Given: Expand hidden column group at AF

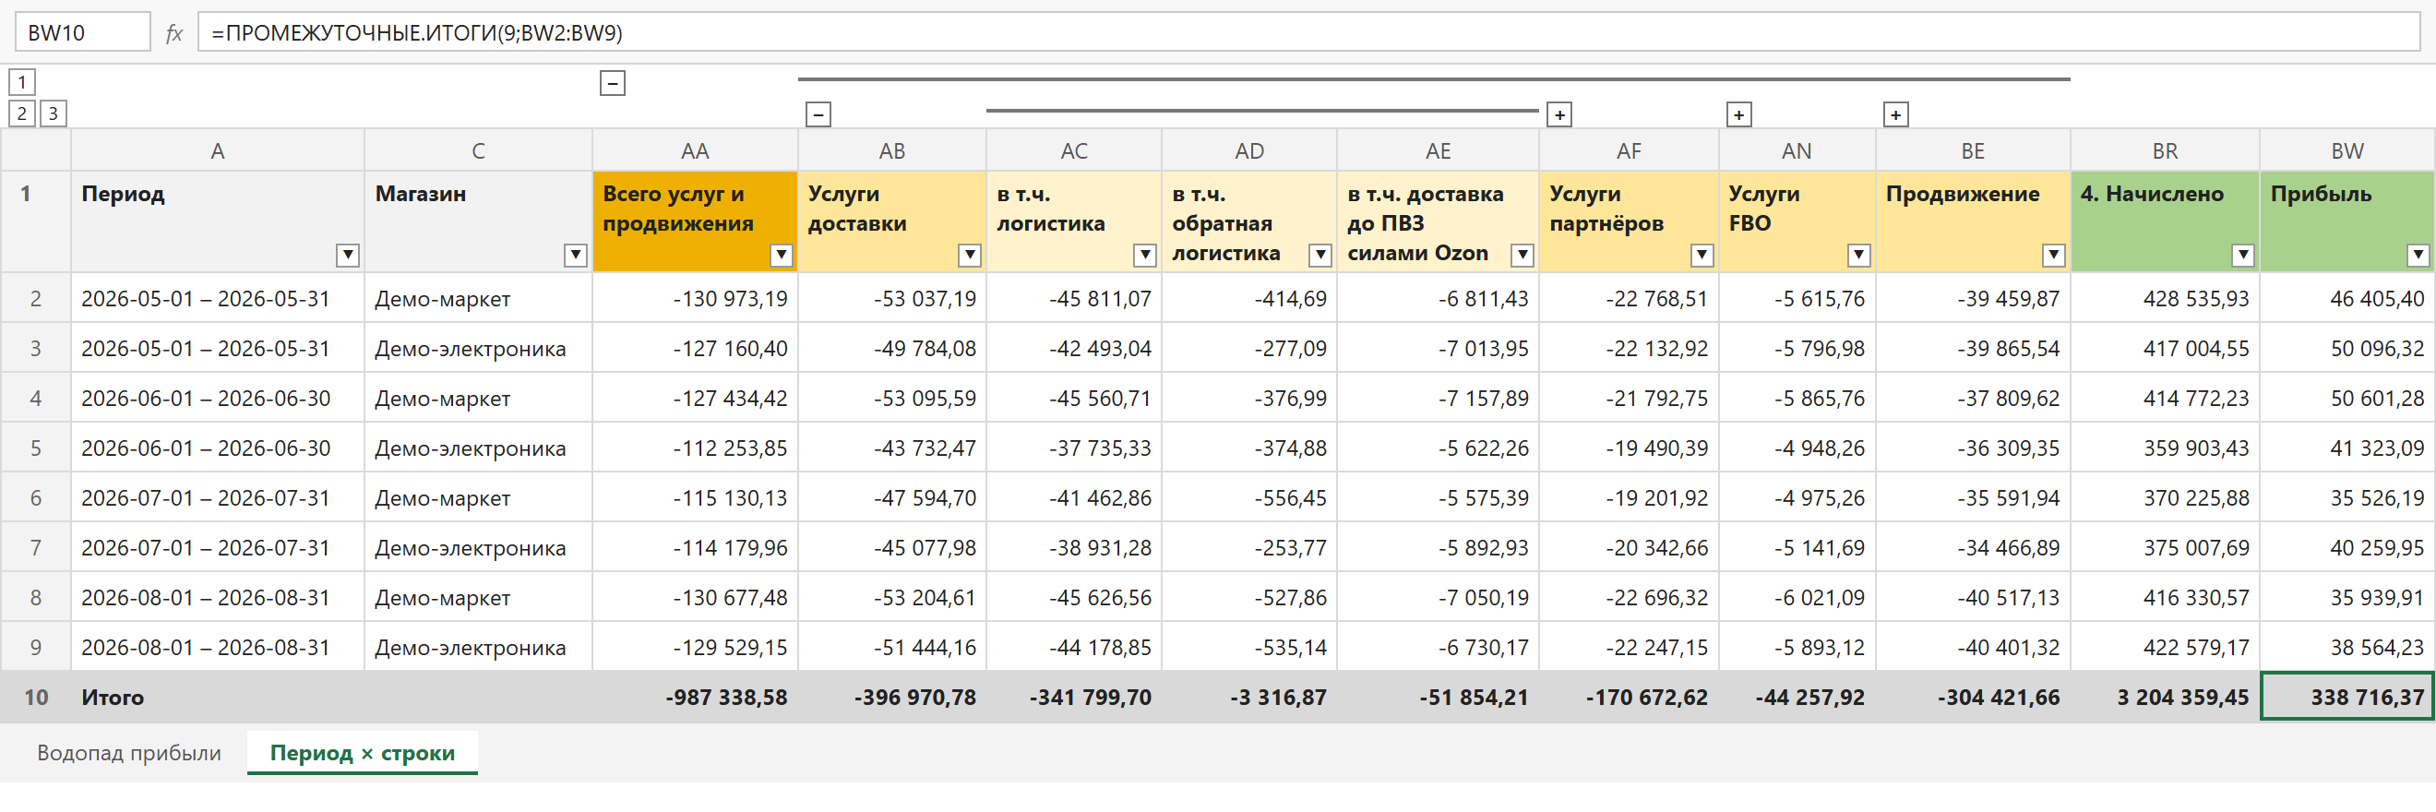Looking at the screenshot, I should tap(1559, 114).
